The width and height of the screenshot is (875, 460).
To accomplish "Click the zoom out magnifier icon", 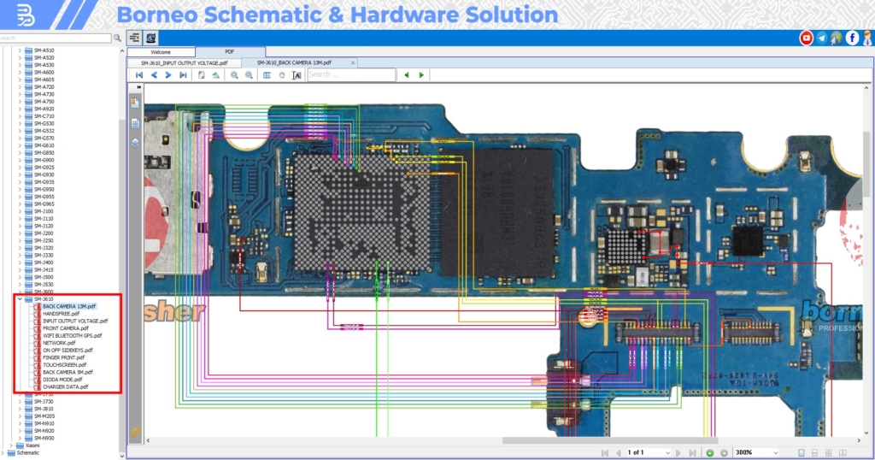I will [x=249, y=74].
